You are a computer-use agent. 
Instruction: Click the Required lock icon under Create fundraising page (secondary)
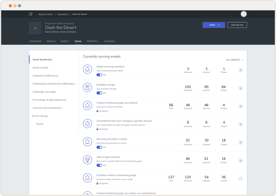point(97,111)
